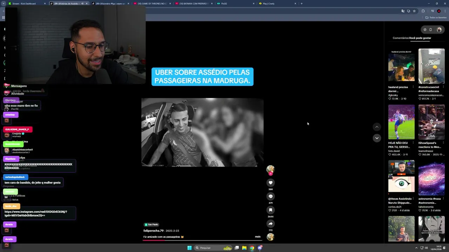Screen dimensions: 449x252
Task: Open options for HOJE NÃO DEU video
Action: coord(413,143)
